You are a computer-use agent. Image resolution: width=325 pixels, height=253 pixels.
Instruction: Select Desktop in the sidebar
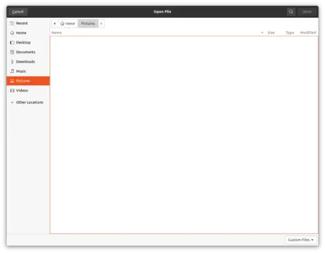(x=28, y=42)
